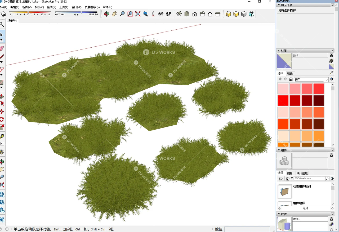
Task: Select the Look Around eye icon
Action: 161,14
